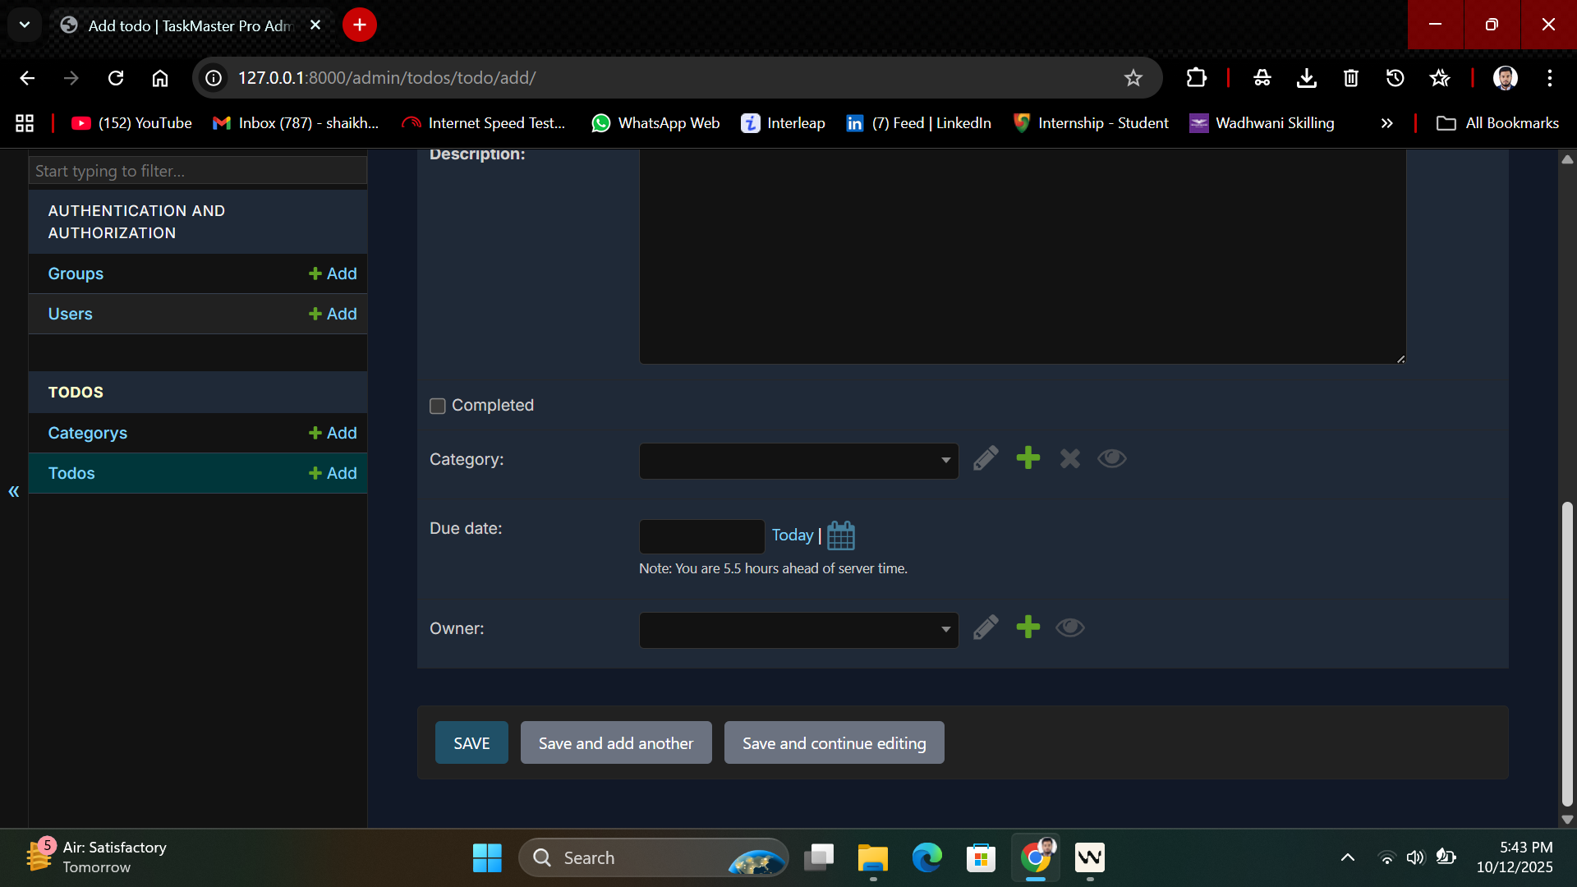Open the Extensions puzzle icon
Image resolution: width=1577 pixels, height=887 pixels.
pos(1197,78)
